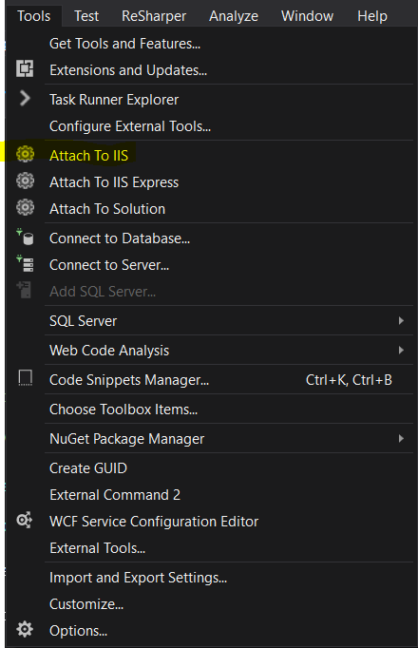This screenshot has width=418, height=648.
Task: Click the Task Runner Explorer chevron icon
Action: 25,99
